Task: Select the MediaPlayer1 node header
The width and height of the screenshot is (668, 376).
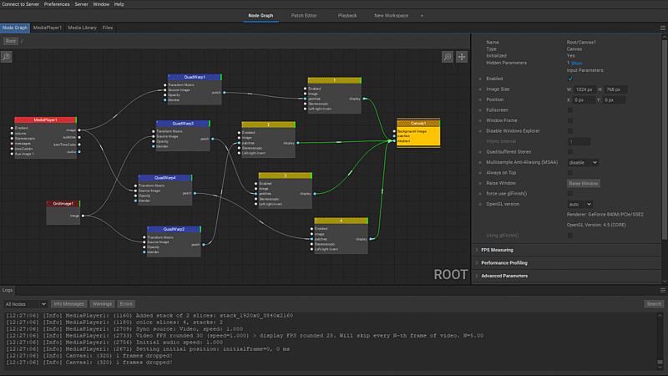Action: [46, 120]
